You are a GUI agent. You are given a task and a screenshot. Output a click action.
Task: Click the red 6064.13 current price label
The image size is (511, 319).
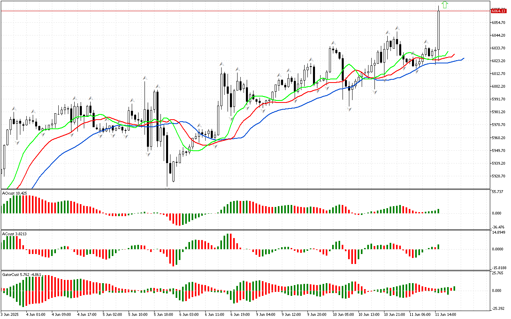coord(498,11)
